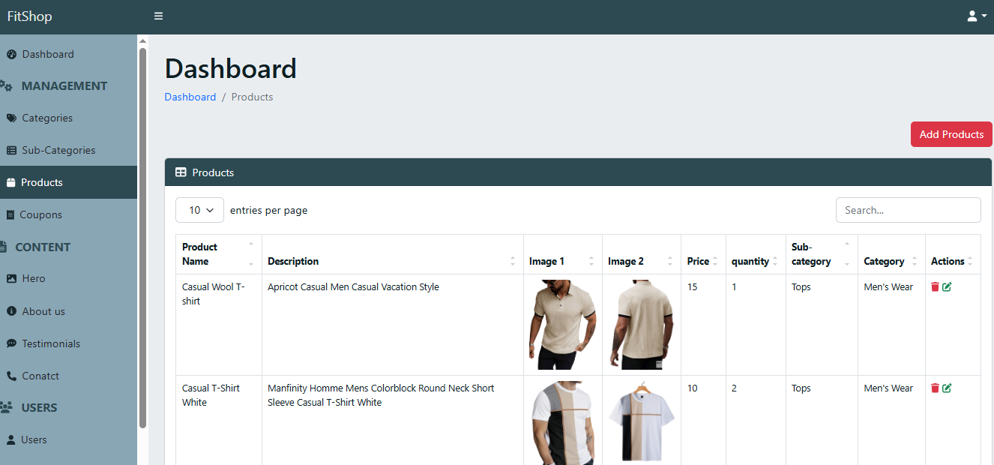Click the Dashboard gauge icon in sidebar
This screenshot has height=465, width=994.
pos(11,55)
